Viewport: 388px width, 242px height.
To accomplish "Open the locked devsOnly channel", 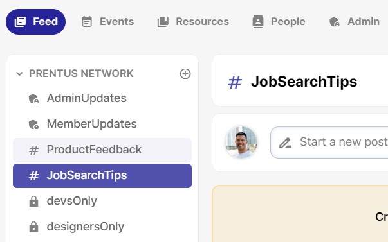I will (x=102, y=202).
